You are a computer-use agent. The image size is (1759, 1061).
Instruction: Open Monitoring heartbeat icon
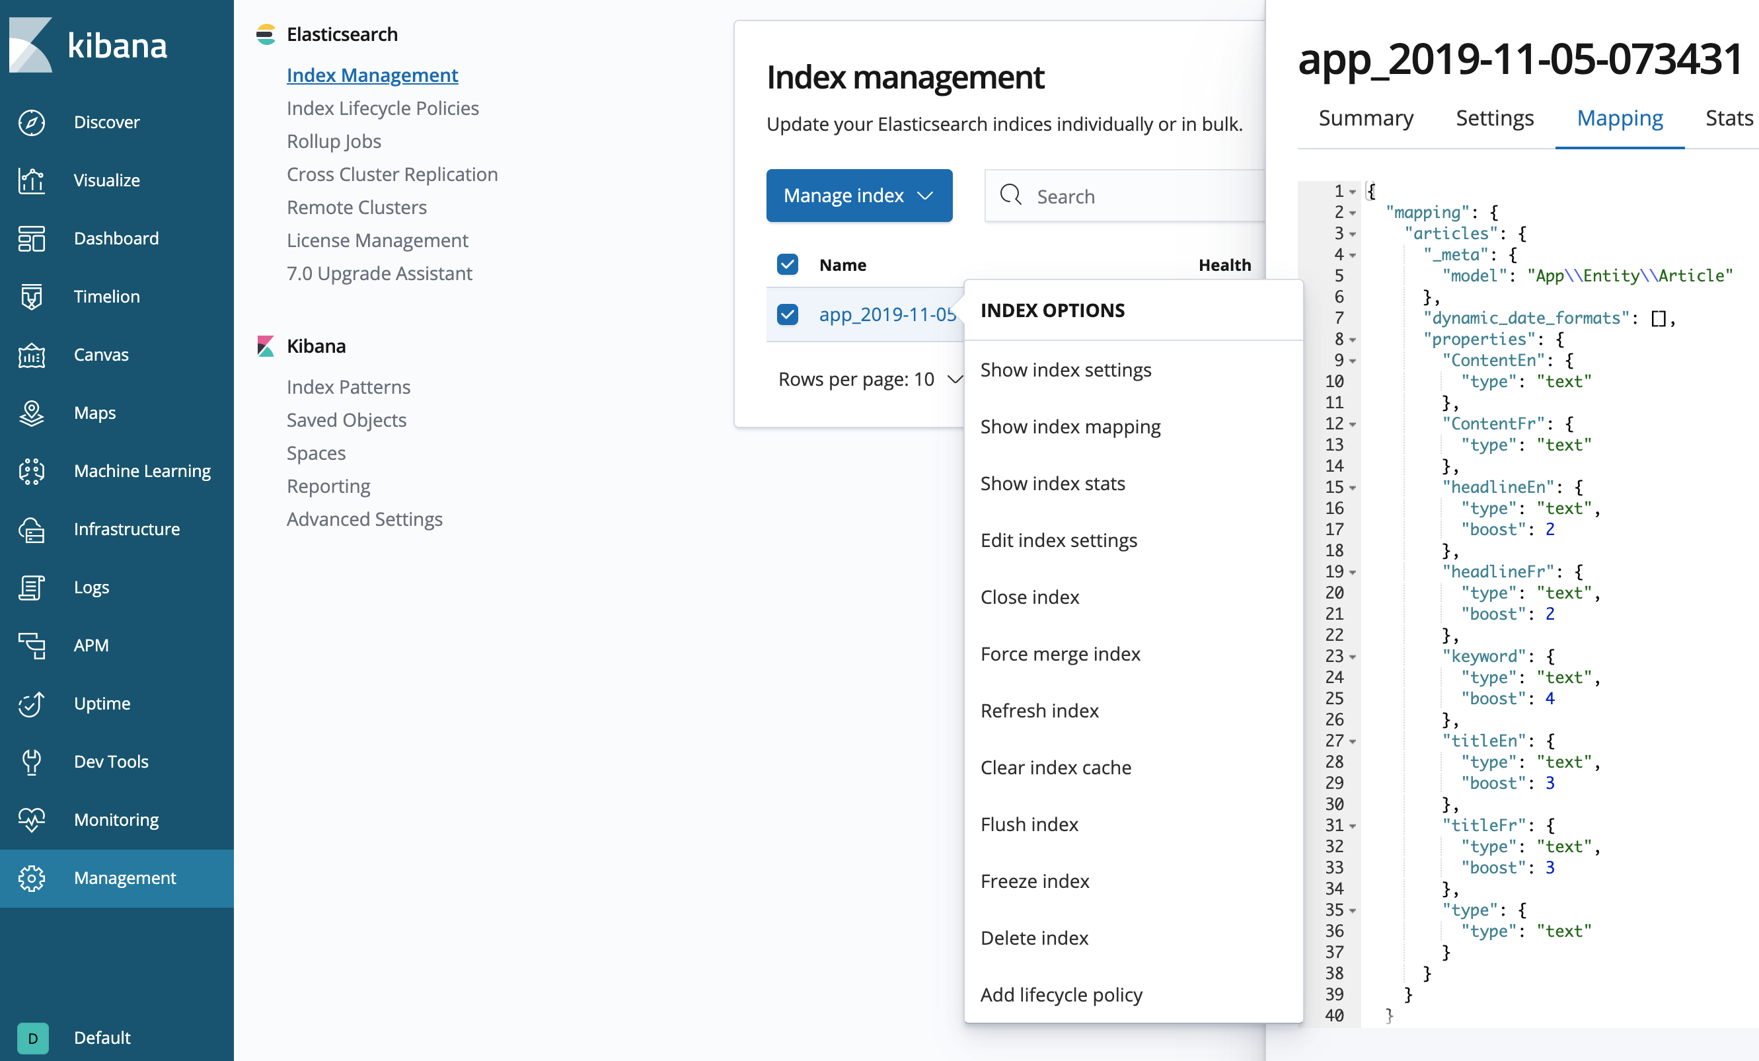32,821
